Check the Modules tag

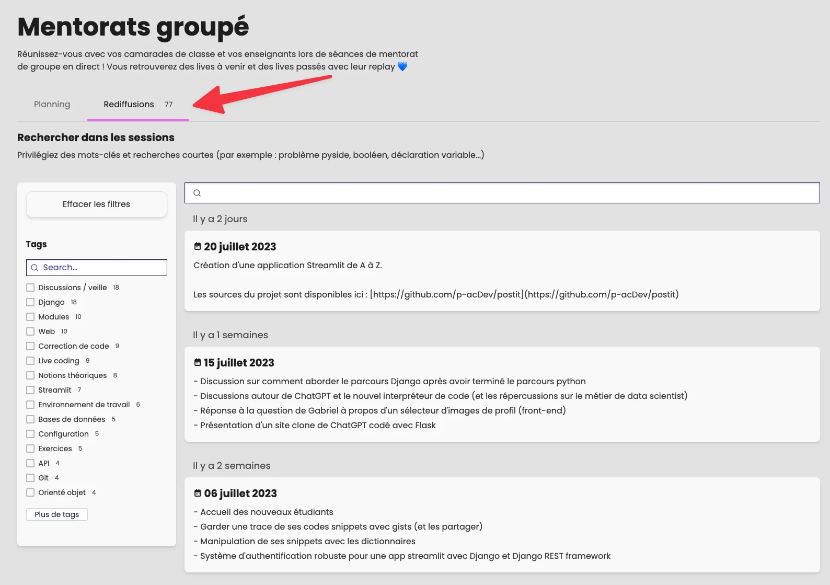click(30, 317)
